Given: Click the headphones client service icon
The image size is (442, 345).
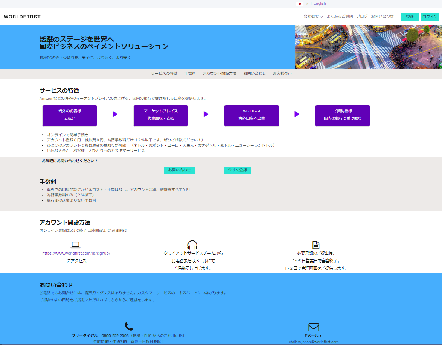Looking at the screenshot, I should click(192, 245).
